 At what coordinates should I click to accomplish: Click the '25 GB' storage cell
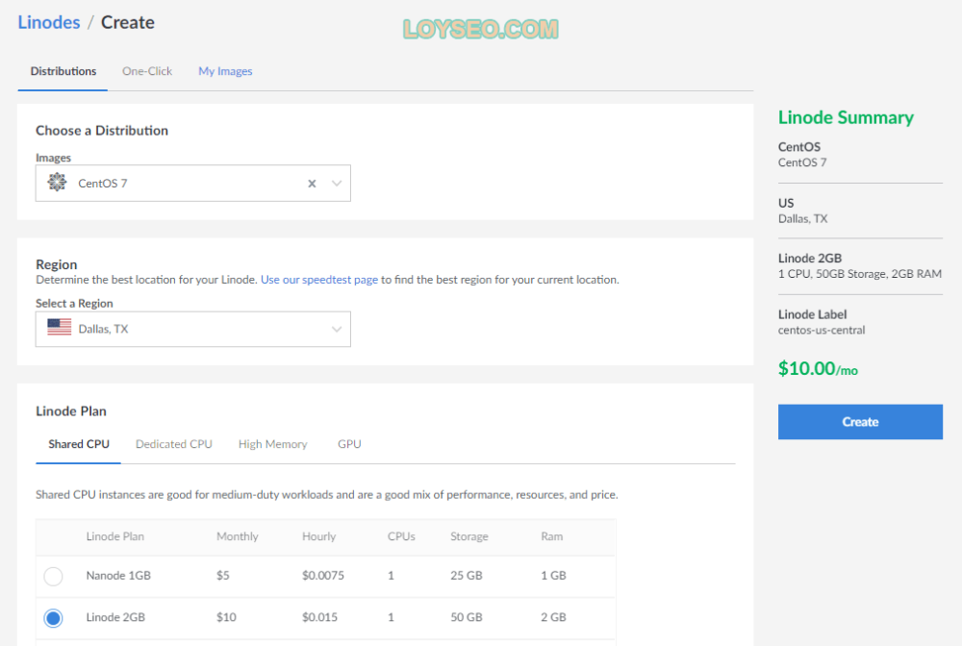(467, 576)
